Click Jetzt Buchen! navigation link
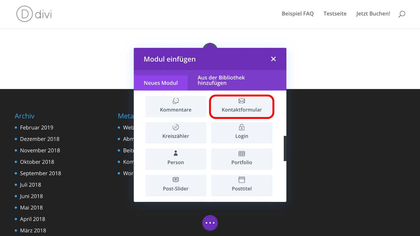420x236 pixels. pyautogui.click(x=373, y=14)
